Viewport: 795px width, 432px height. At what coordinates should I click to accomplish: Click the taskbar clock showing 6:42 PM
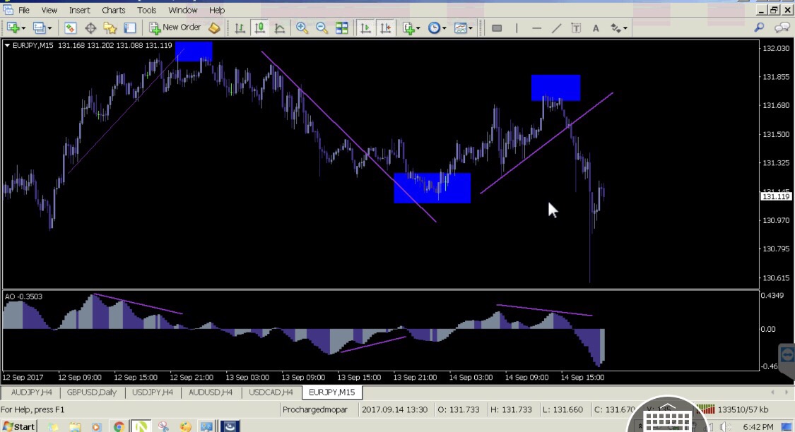tap(758, 427)
